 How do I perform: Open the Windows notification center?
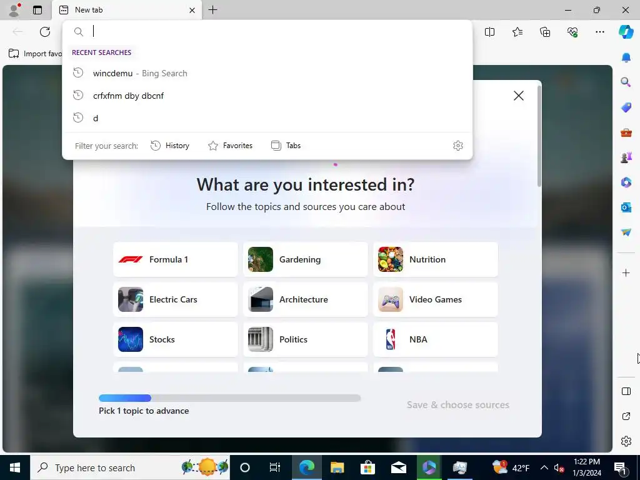621,467
